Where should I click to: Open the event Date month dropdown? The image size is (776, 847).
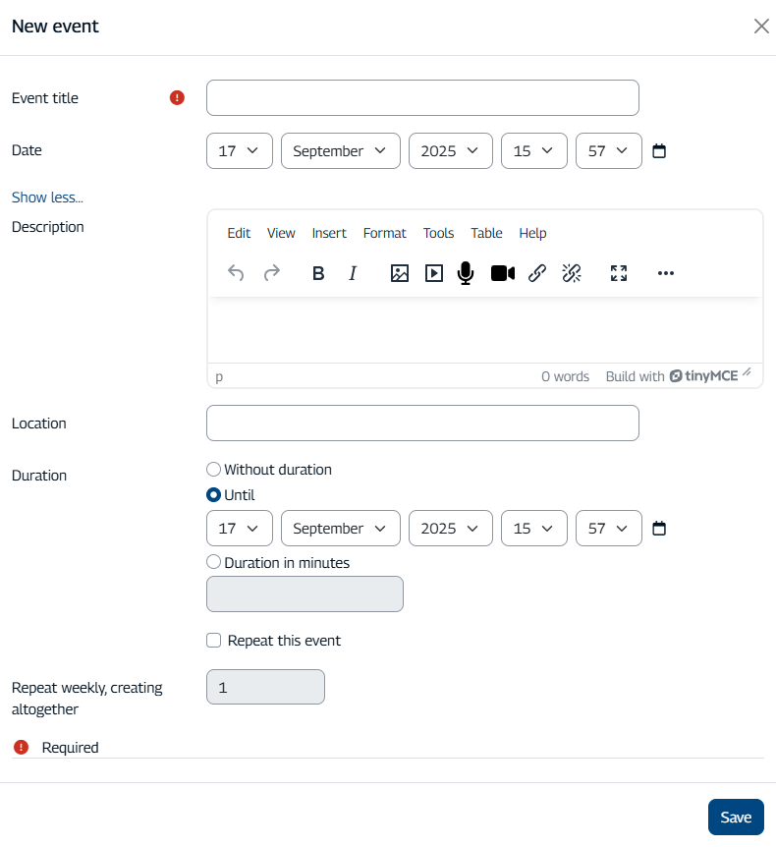tap(340, 151)
